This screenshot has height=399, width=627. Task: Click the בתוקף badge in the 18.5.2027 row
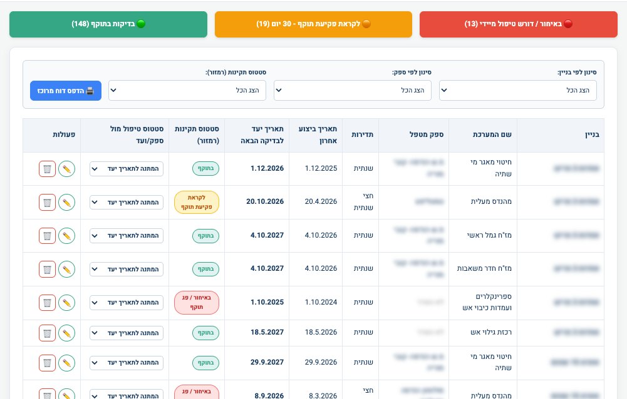(x=205, y=333)
